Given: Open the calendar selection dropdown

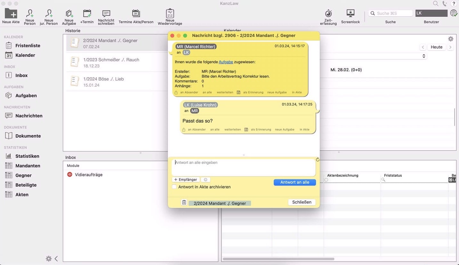Looking at the screenshot, I should [x=423, y=56].
